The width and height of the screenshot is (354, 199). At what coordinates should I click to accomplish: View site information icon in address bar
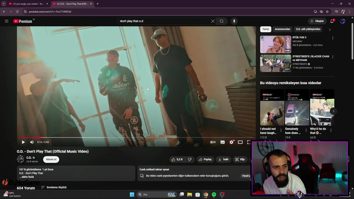[25, 12]
